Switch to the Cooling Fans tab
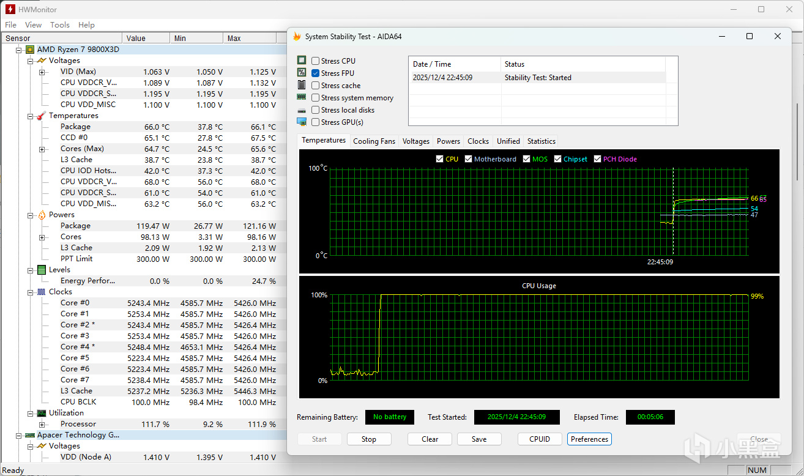 click(x=374, y=141)
